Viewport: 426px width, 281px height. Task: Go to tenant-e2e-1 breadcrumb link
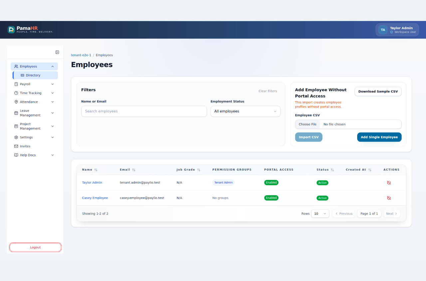coord(81,55)
